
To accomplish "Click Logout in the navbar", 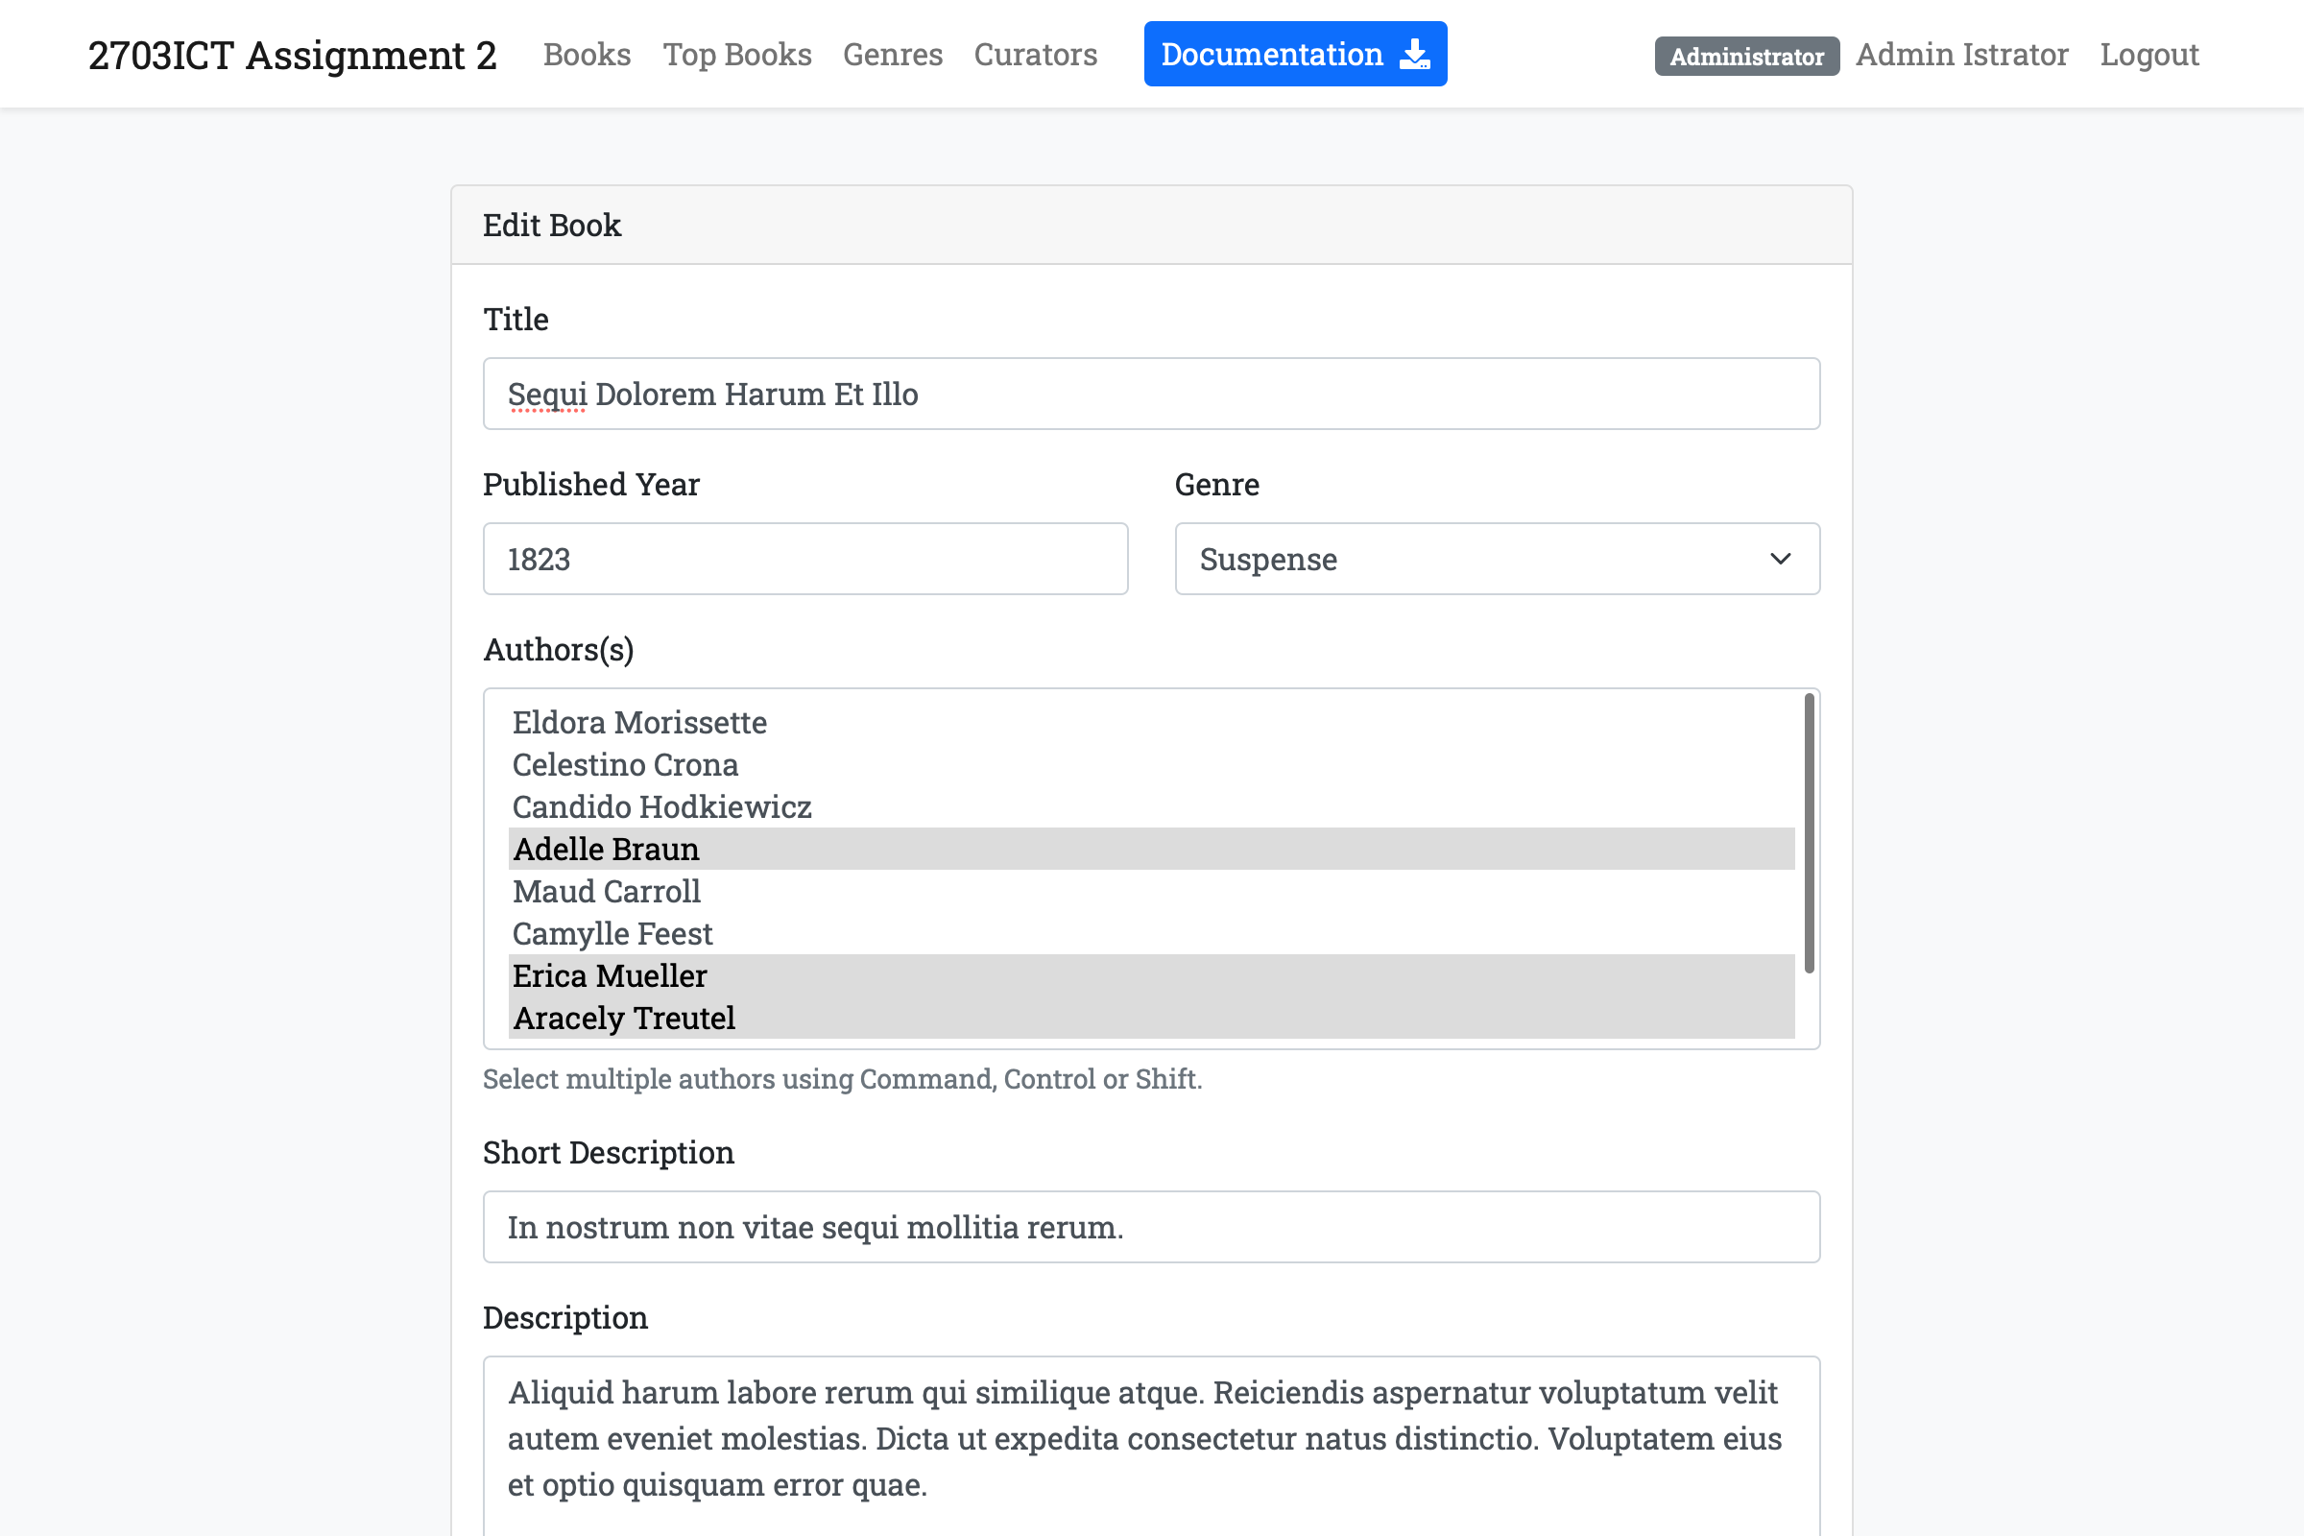I will coord(2149,55).
